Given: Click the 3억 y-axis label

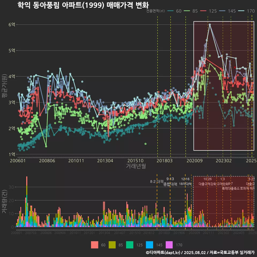Looking at the screenshot, I should tap(12, 103).
